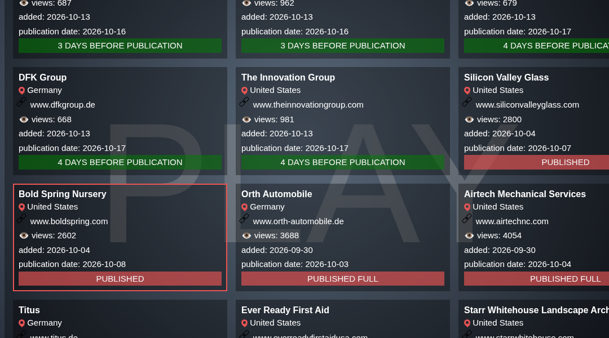Image resolution: width=609 pixels, height=338 pixels.
Task: Click The Innovation Group's 4 Days Before Publication bar
Action: pos(343,162)
